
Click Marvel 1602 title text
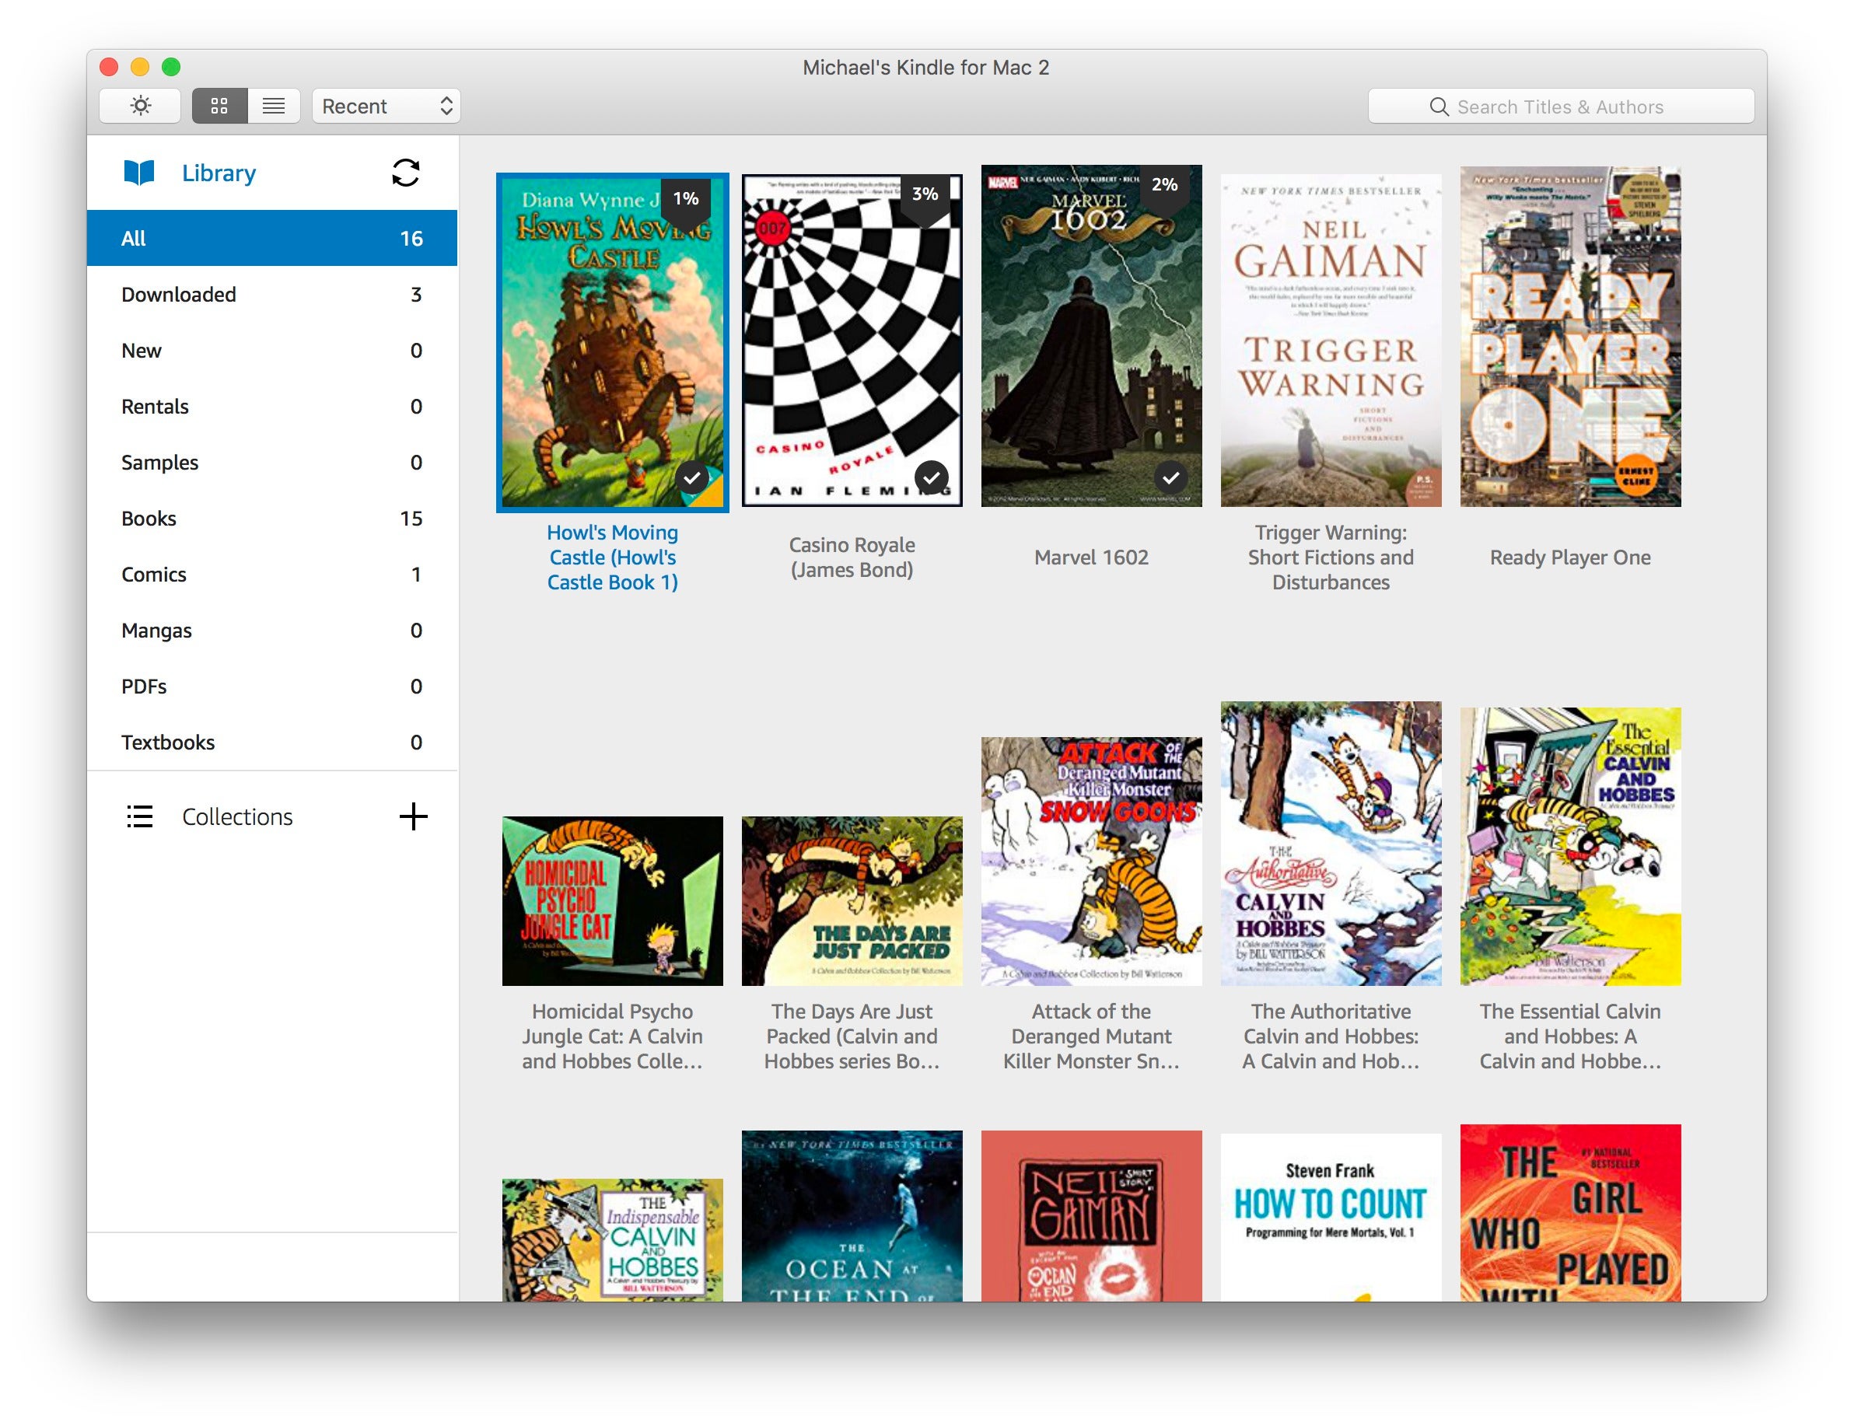1092,557
